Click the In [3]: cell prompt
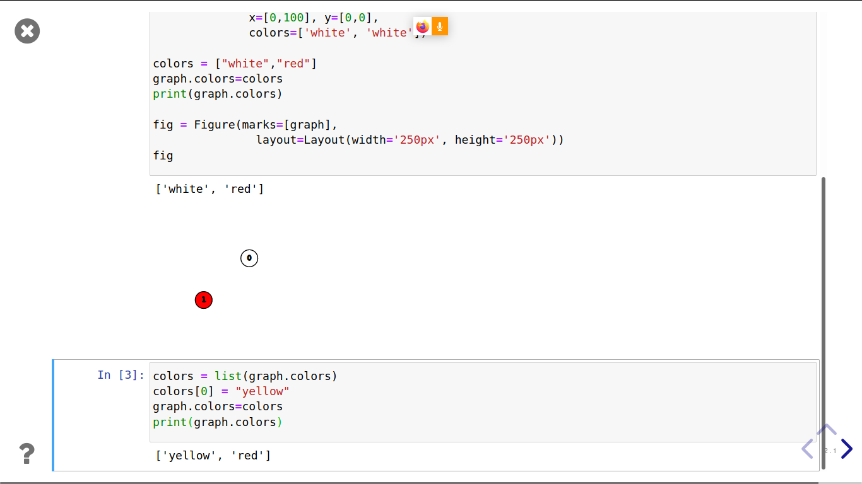This screenshot has height=484, width=862. coord(121,375)
